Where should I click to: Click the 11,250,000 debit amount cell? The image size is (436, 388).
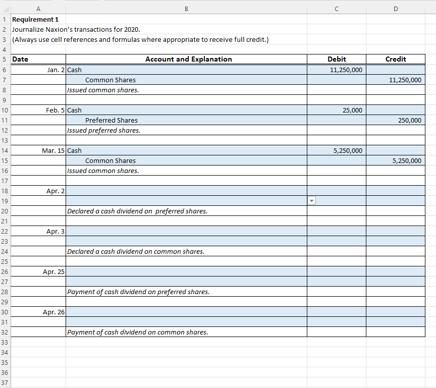click(x=336, y=70)
